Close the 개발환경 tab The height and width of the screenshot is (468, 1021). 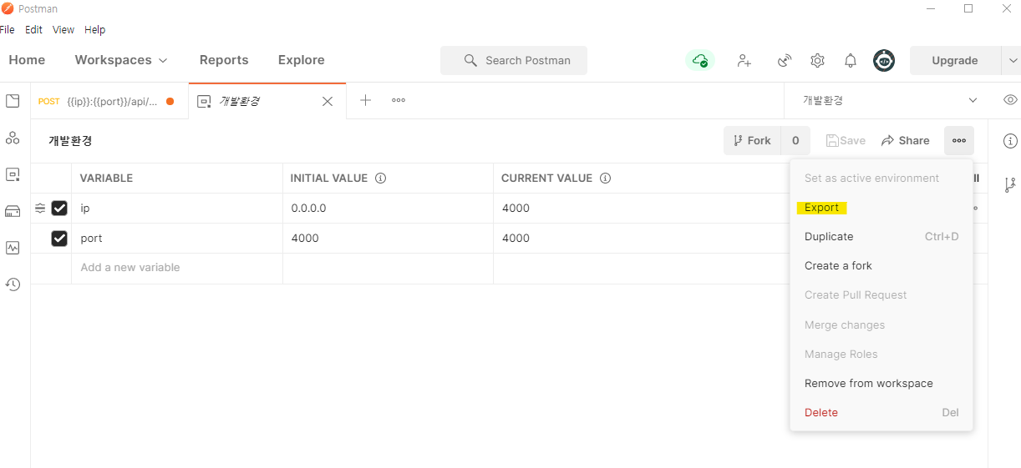(328, 101)
